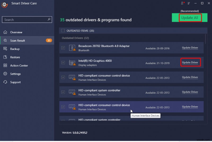Image resolution: width=212 pixels, height=142 pixels.
Task: Click Update Driver for the HID-compliant system controller dated 22-05-2013
Action: click(190, 92)
